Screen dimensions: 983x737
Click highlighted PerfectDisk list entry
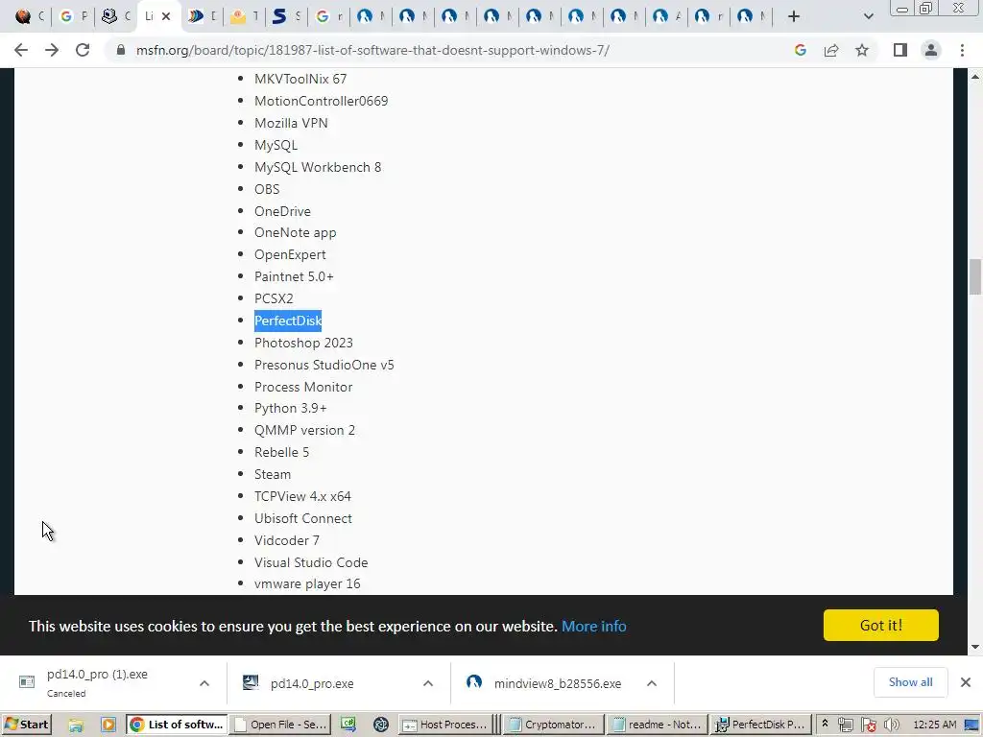point(288,321)
